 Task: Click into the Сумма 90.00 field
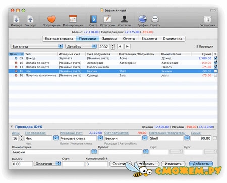[201, 138]
